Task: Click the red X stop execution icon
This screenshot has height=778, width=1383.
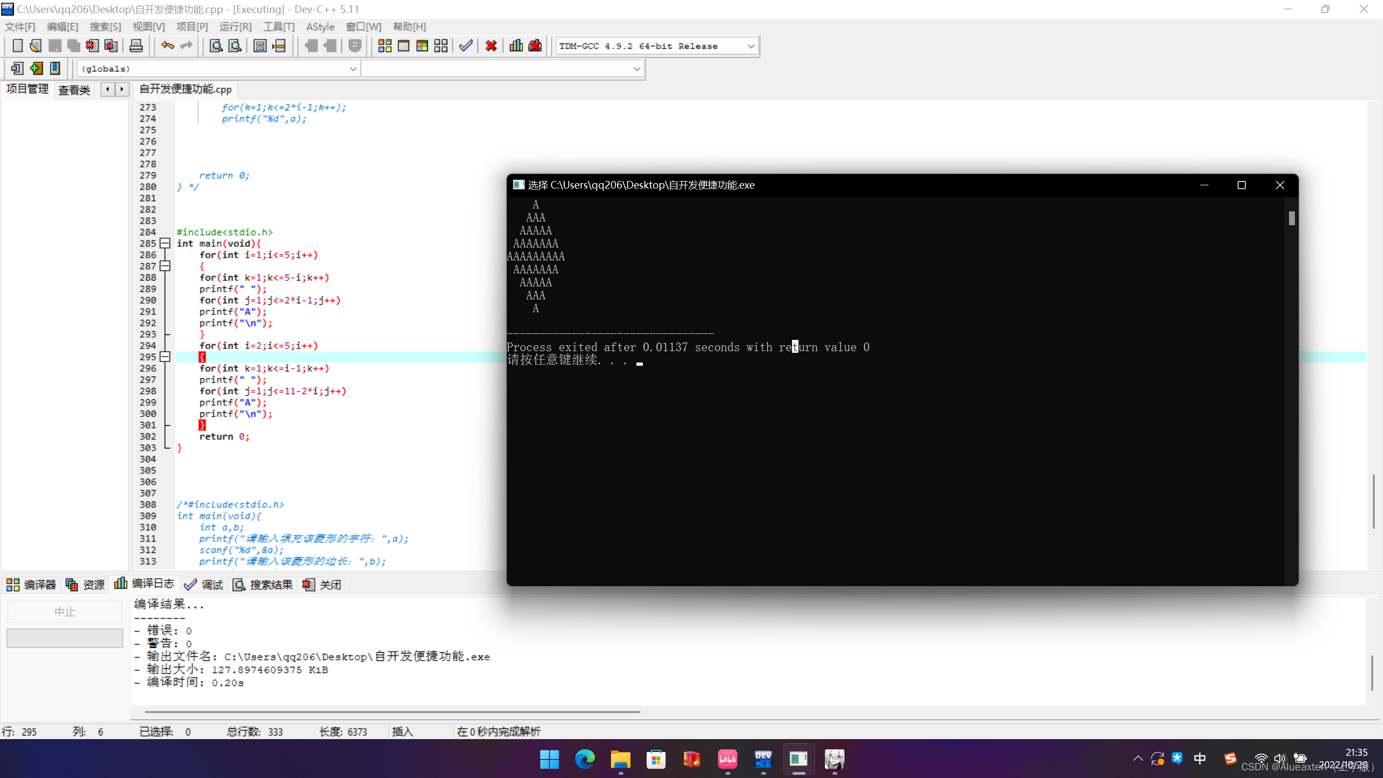Action: tap(491, 46)
